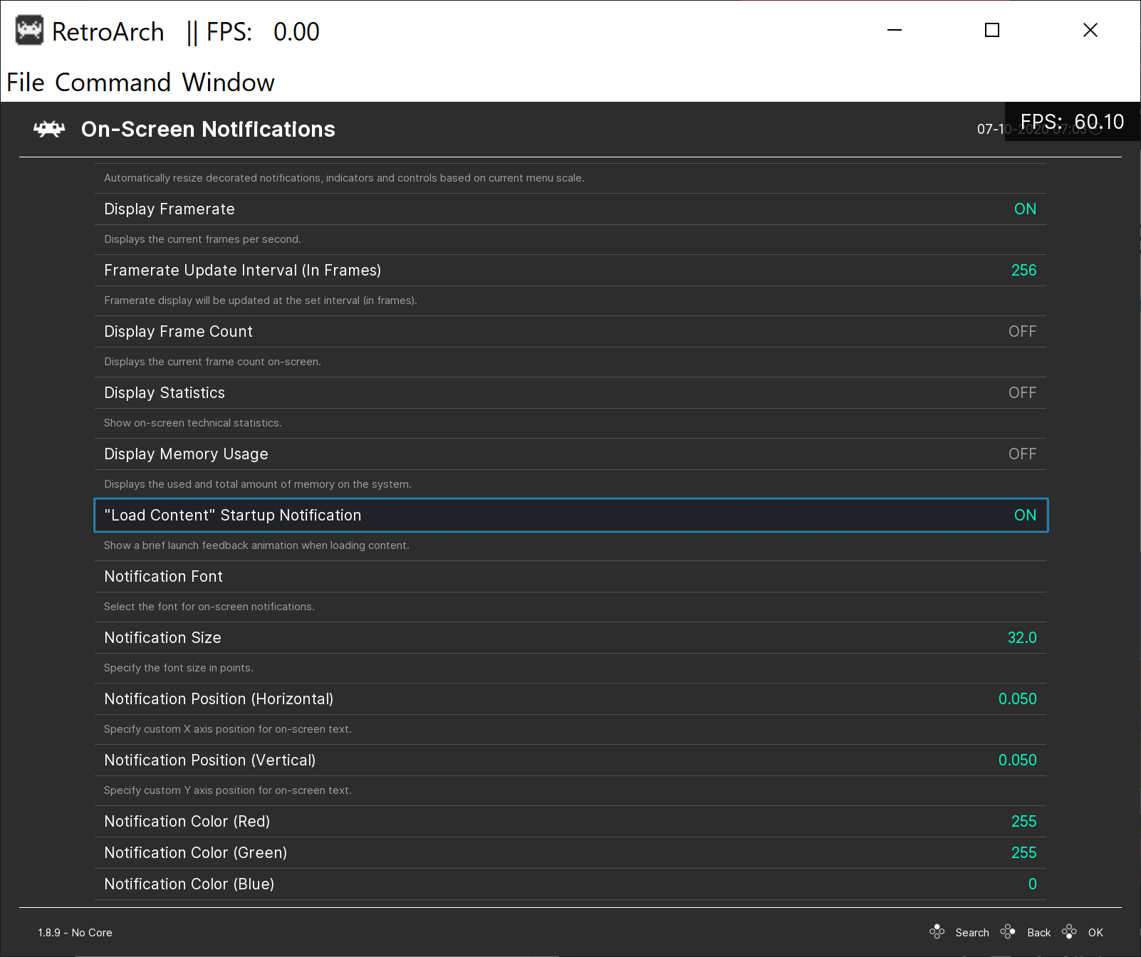Disable Display Framerate

[570, 209]
